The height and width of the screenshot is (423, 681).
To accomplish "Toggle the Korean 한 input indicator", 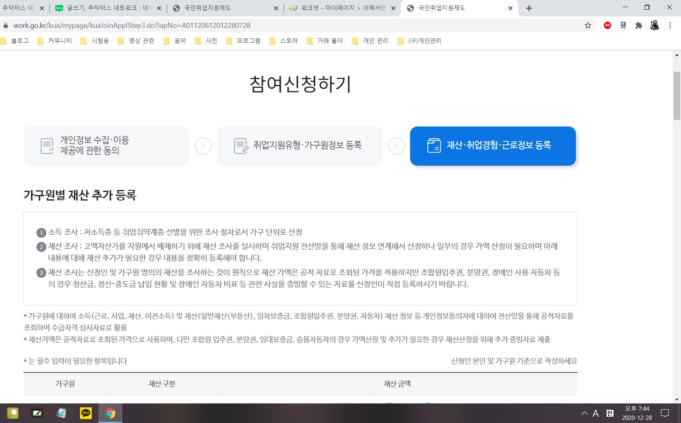I will click(610, 413).
